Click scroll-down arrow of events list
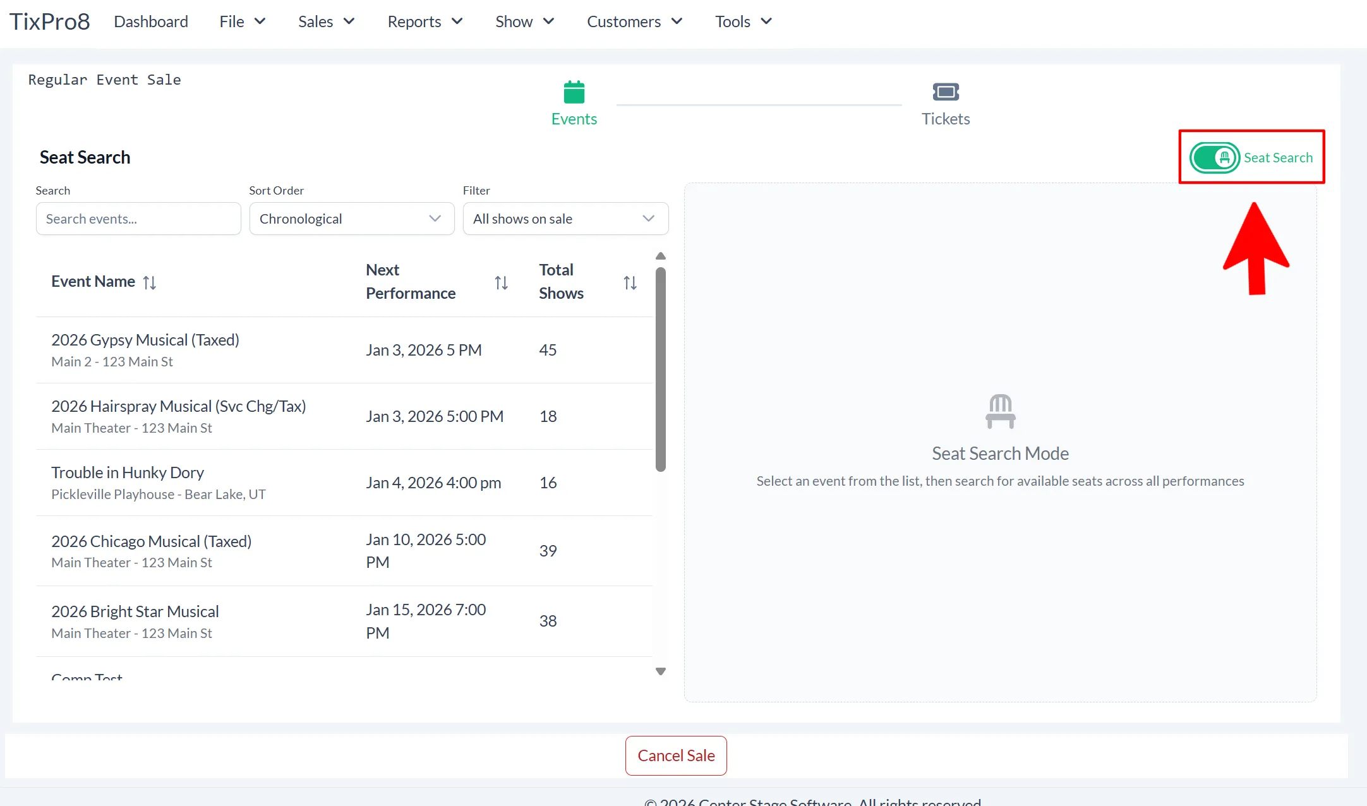 (661, 671)
